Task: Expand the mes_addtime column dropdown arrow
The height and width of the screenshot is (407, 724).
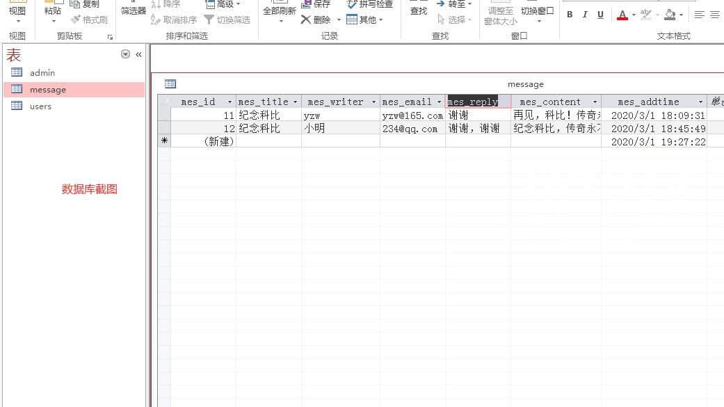Action: pyautogui.click(x=700, y=102)
